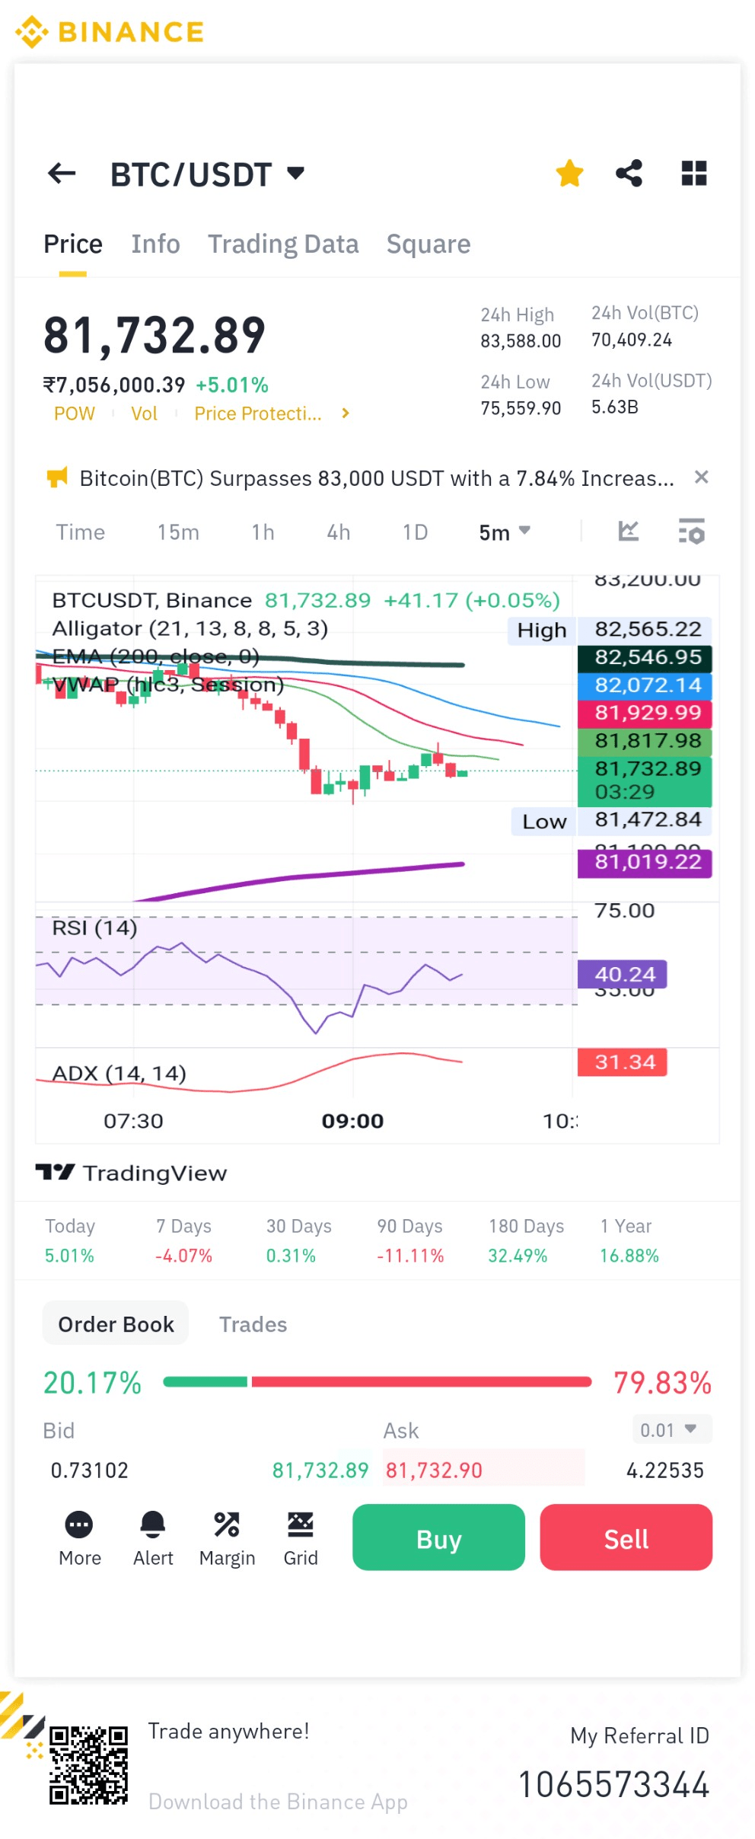
Task: Open the Trading Data tab
Action: pos(283,244)
